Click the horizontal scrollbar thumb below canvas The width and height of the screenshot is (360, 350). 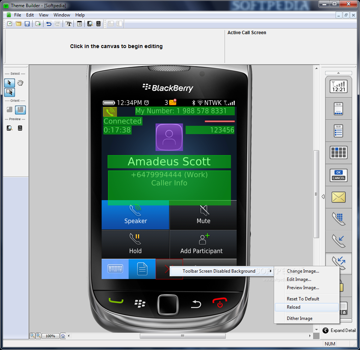tap(183, 336)
